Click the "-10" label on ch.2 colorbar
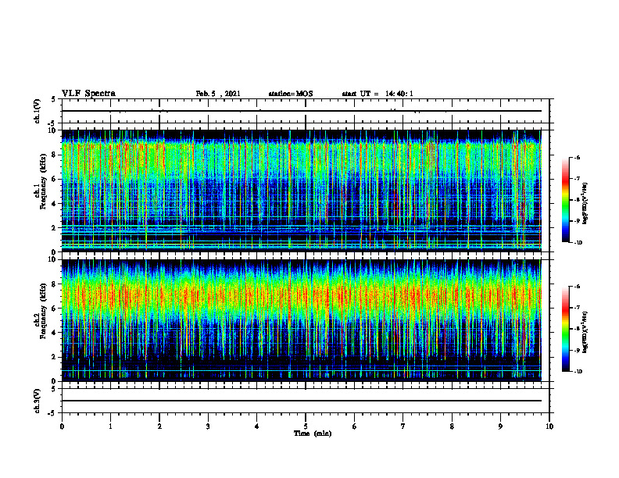The image size is (619, 478). [x=578, y=371]
